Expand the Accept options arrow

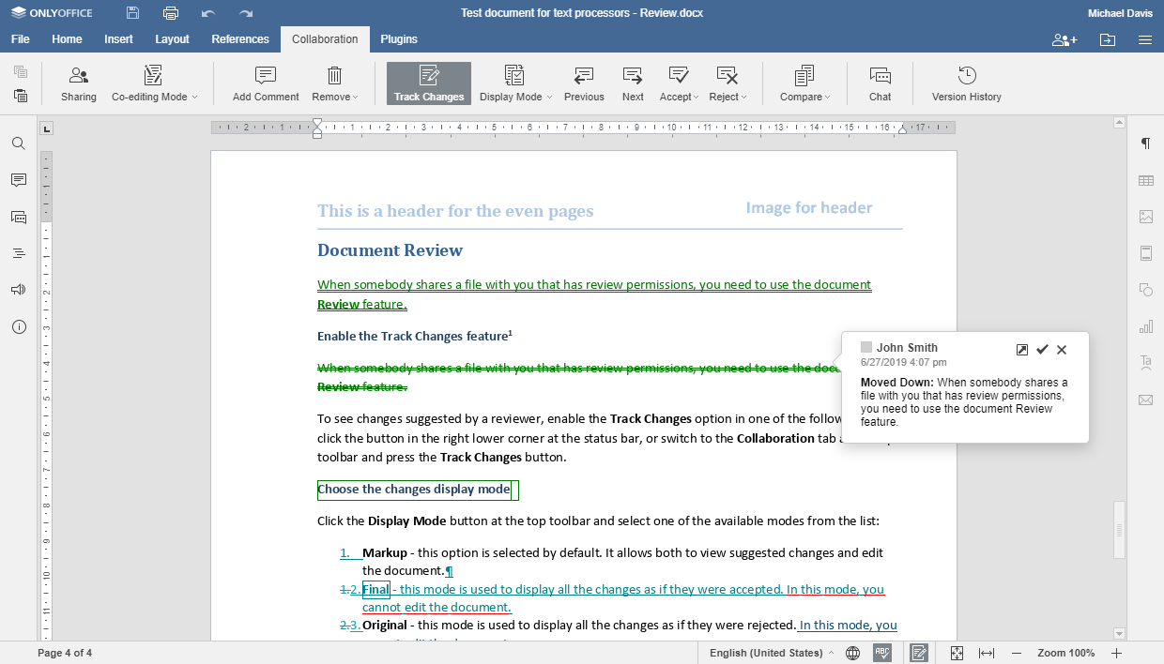tap(695, 97)
